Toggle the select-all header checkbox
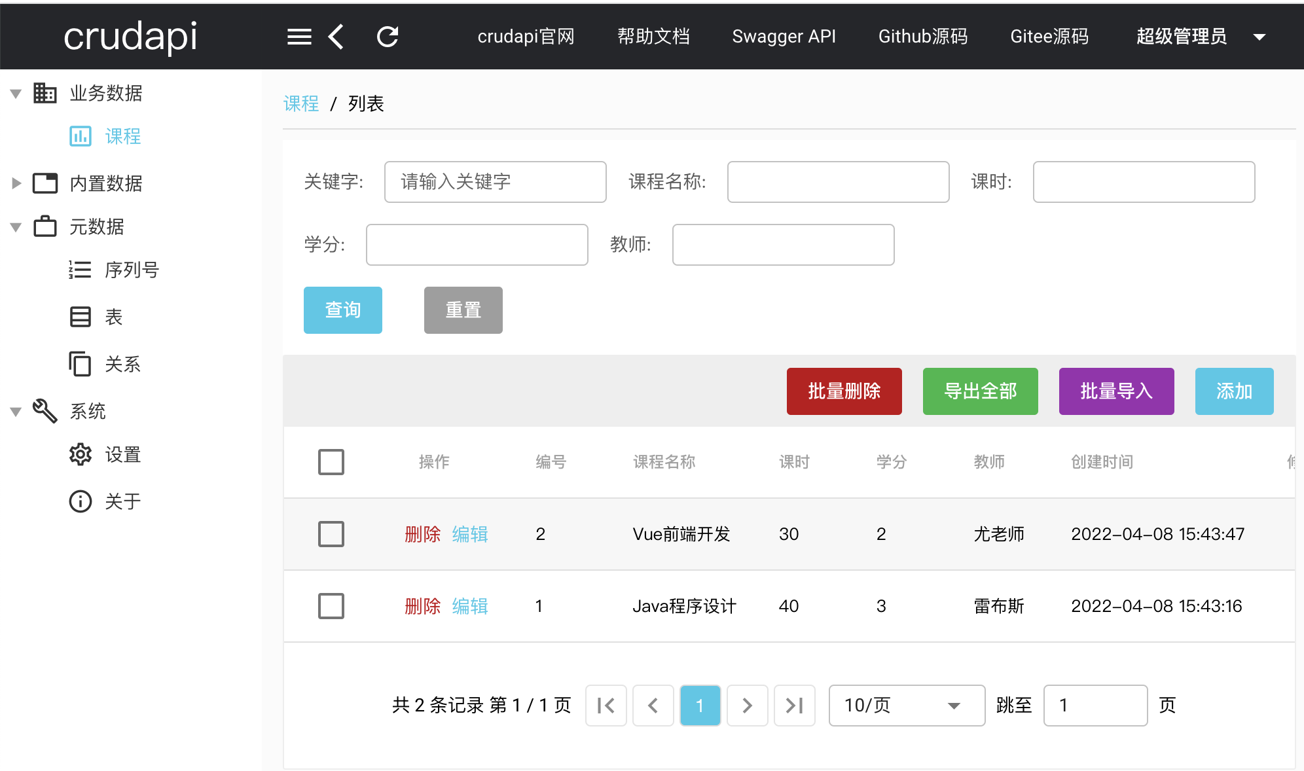Viewport: 1304px width, 771px height. coord(331,462)
